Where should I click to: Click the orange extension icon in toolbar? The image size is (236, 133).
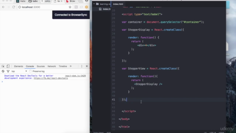point(86,7)
